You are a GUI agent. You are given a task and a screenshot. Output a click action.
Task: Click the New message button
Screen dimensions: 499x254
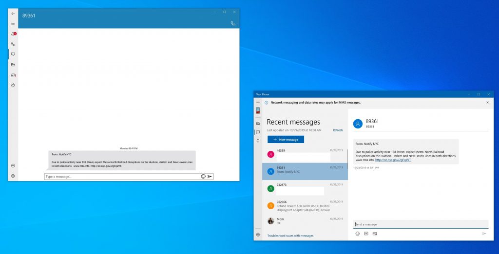[x=286, y=140]
